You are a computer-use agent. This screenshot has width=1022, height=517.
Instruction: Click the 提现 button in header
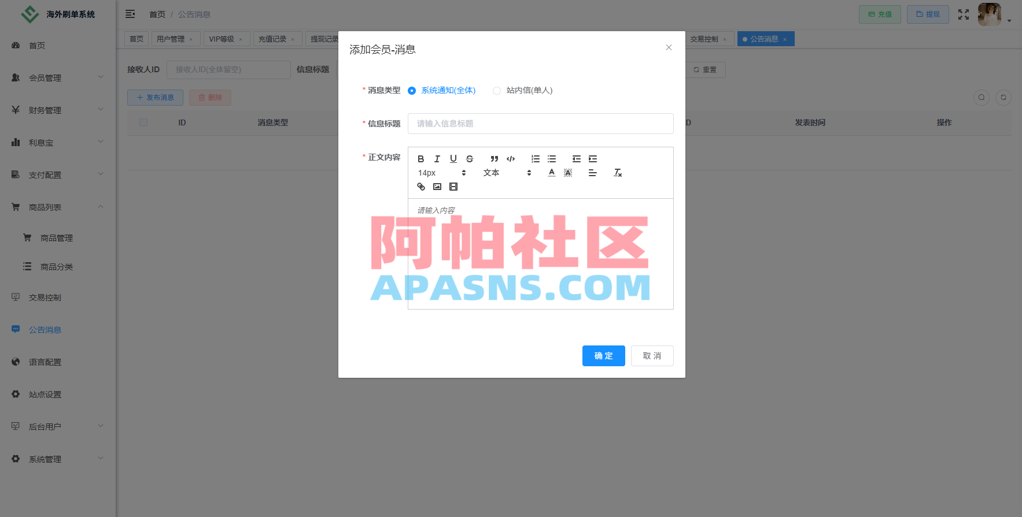[x=928, y=14]
